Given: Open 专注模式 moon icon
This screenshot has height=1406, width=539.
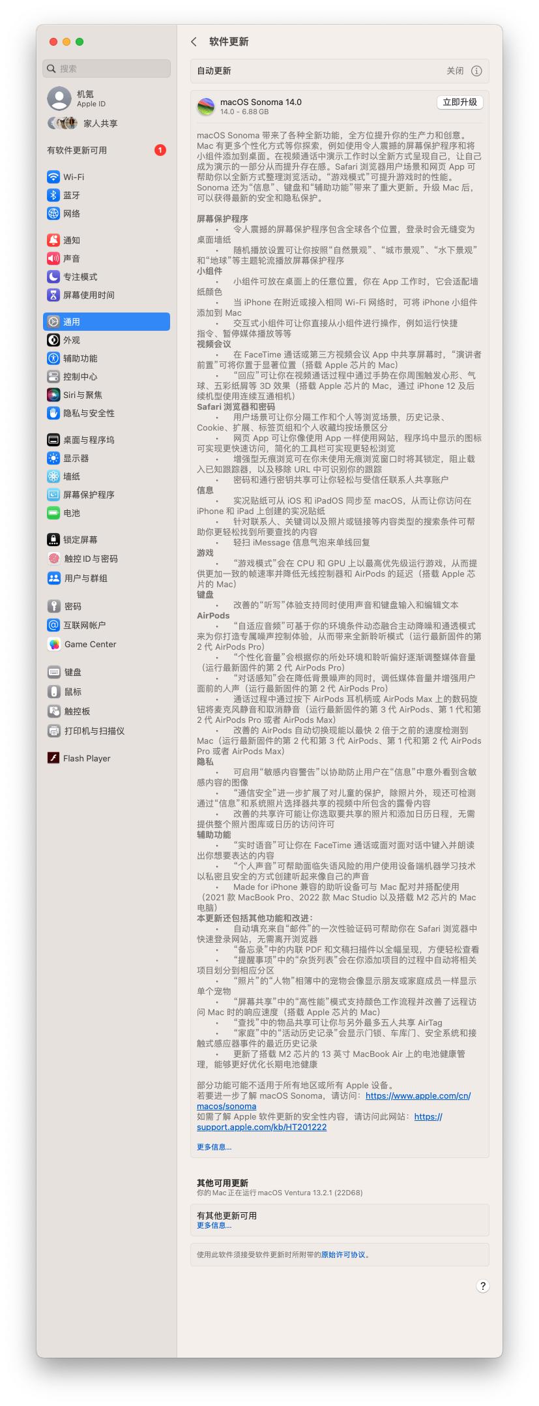Looking at the screenshot, I should pyautogui.click(x=53, y=277).
